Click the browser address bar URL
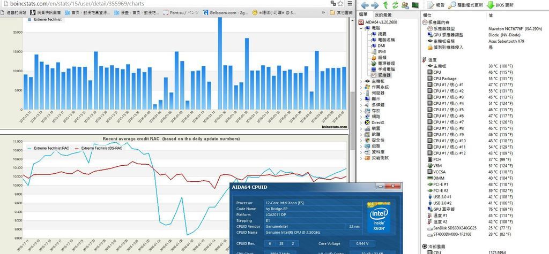The width and height of the screenshot is (549, 254). coord(77,4)
